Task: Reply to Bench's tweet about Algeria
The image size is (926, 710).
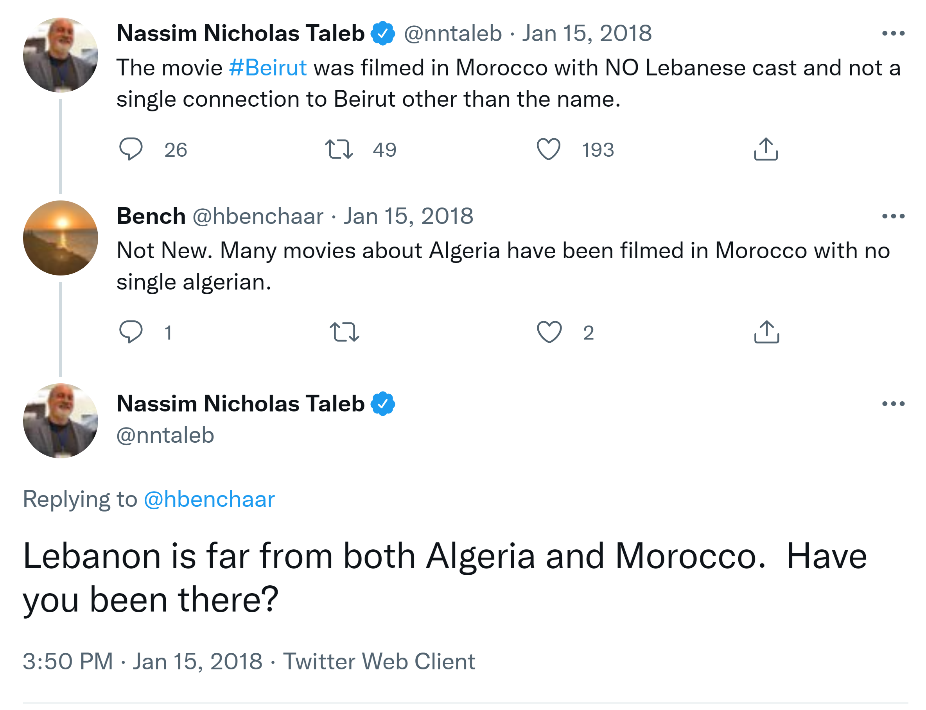Action: pyautogui.click(x=130, y=332)
